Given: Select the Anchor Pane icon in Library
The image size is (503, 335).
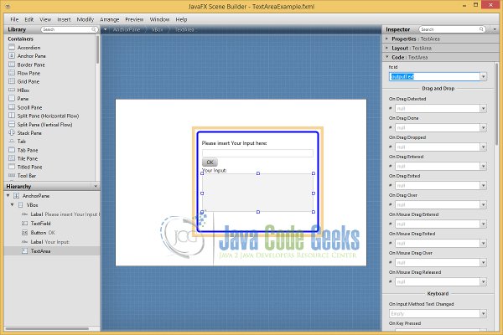Looking at the screenshot, I should pyautogui.click(x=12, y=55).
